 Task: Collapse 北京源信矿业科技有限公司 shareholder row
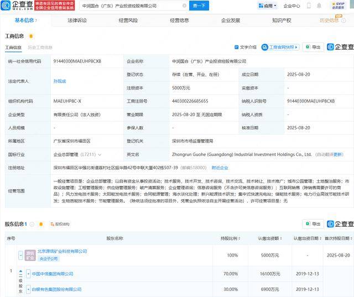[x=20, y=256]
